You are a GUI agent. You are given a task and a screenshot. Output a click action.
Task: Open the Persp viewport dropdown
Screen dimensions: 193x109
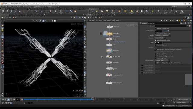click(73, 24)
